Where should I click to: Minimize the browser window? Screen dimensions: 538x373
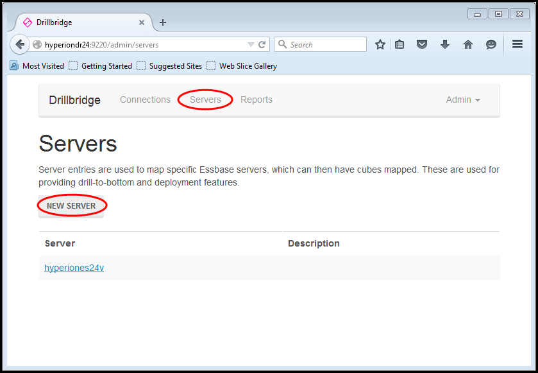477,14
